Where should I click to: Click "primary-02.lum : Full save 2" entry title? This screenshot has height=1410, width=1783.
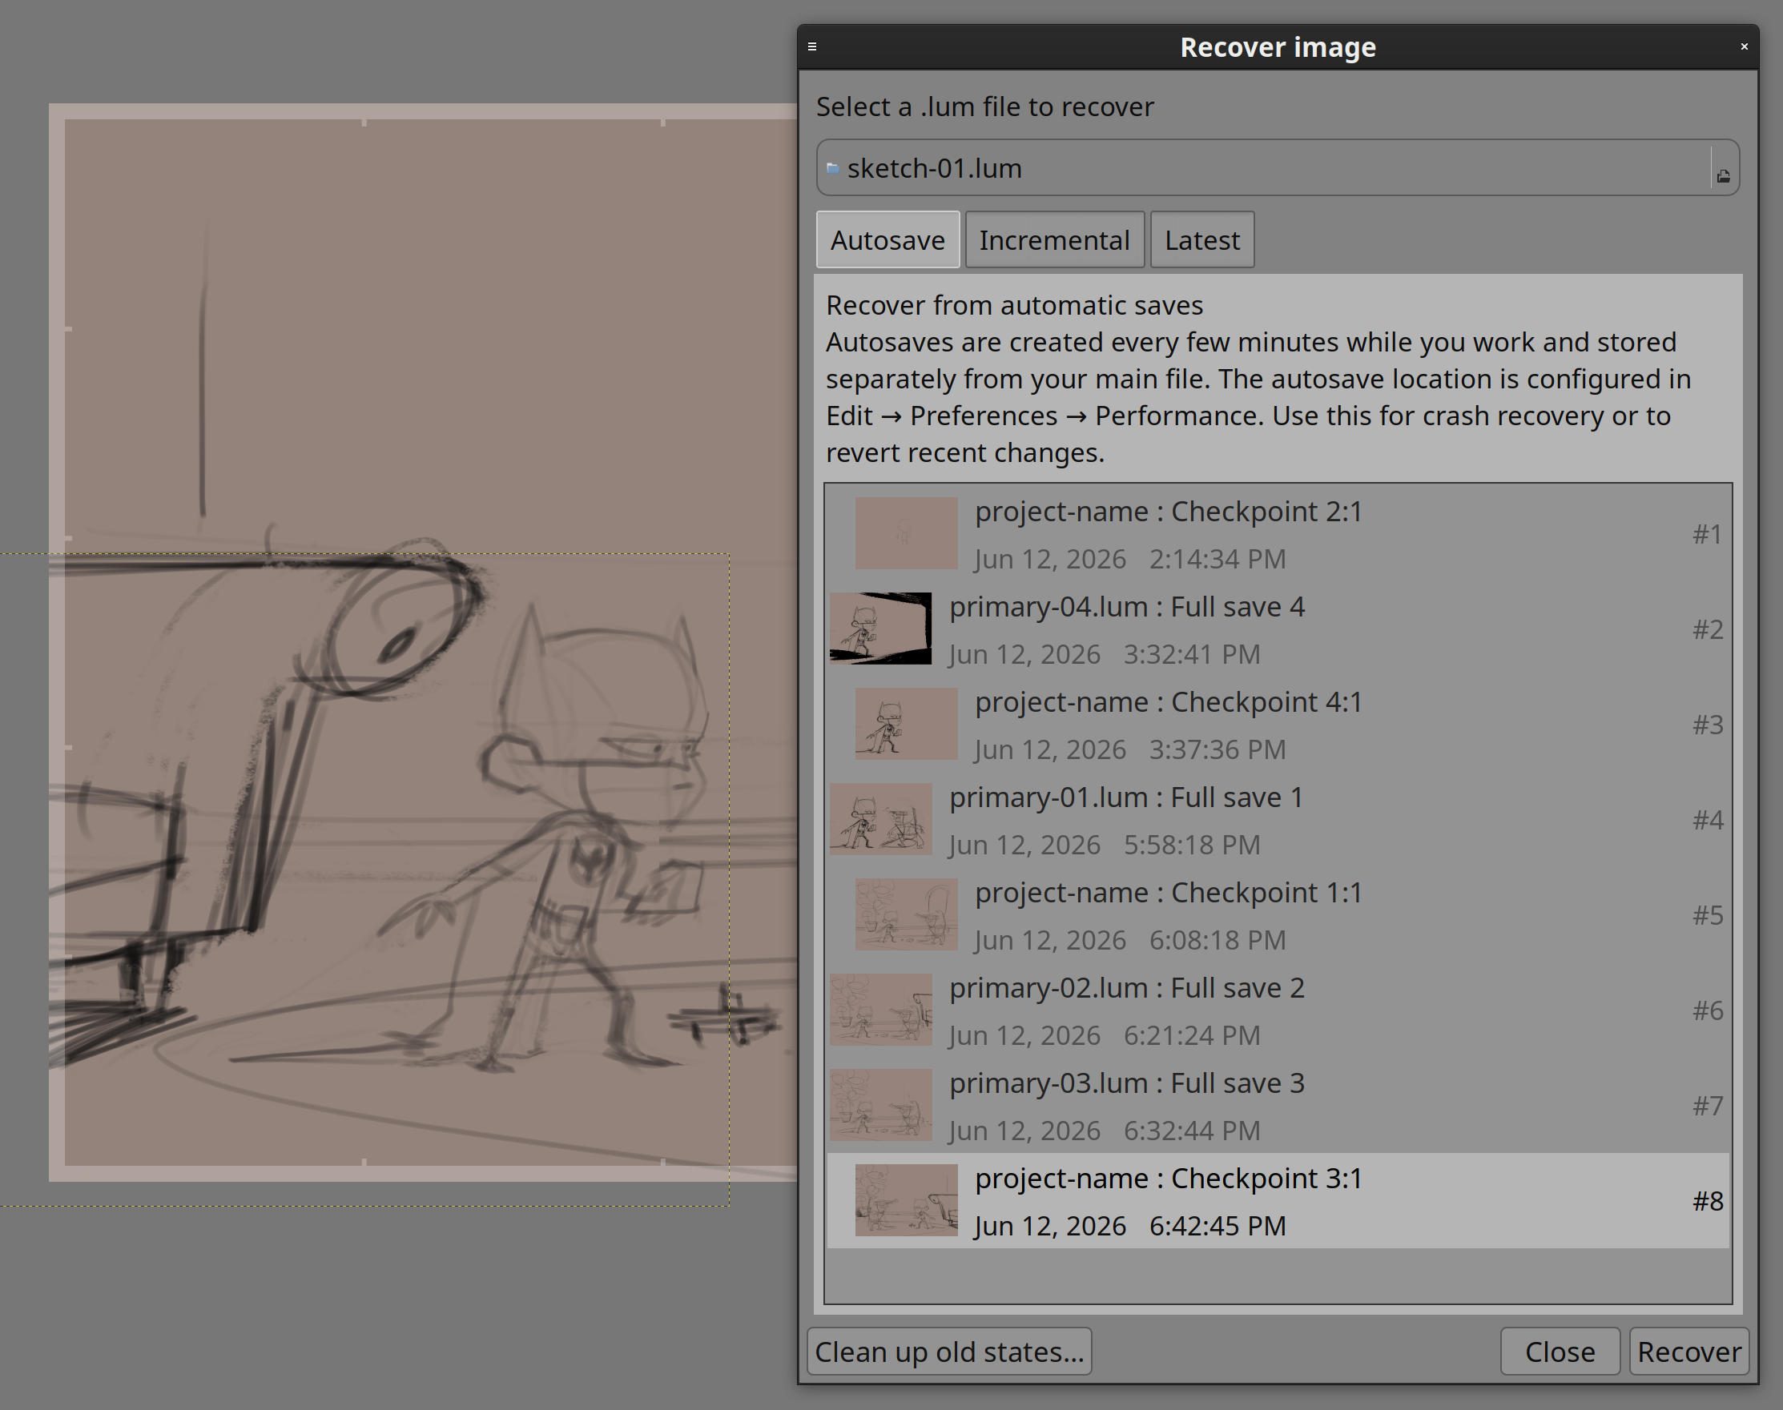[1126, 988]
